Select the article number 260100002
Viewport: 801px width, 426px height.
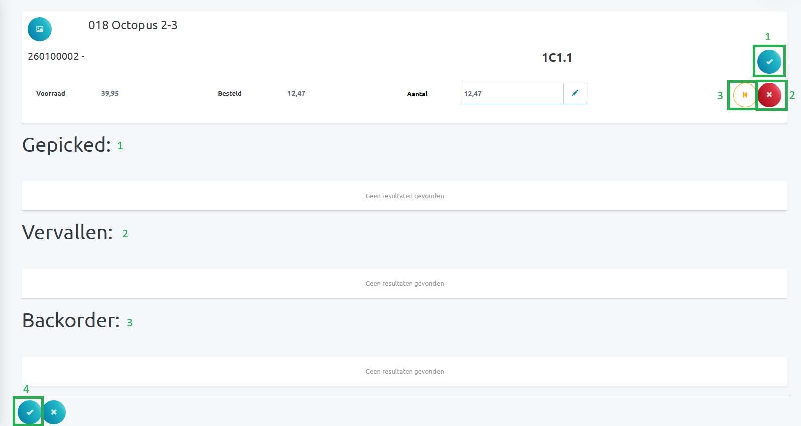pos(53,56)
